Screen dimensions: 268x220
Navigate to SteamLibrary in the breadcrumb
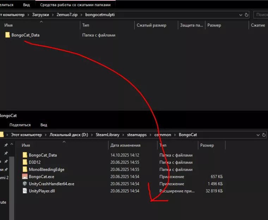pos(107,135)
